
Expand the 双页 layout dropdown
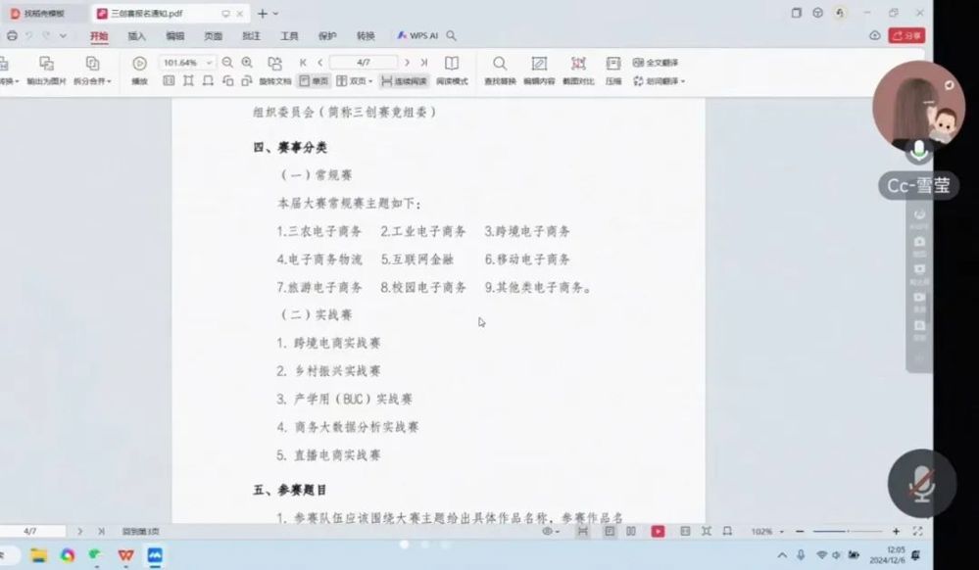click(x=369, y=80)
